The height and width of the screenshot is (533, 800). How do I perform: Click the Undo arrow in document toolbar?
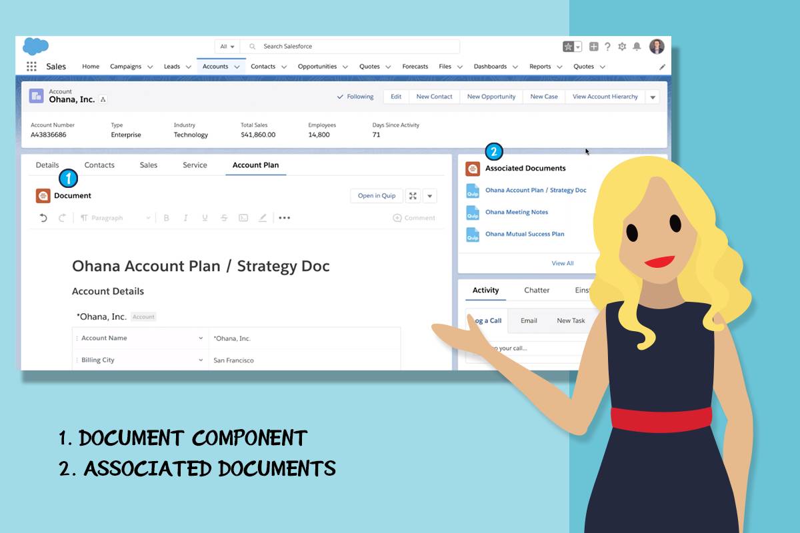(43, 218)
